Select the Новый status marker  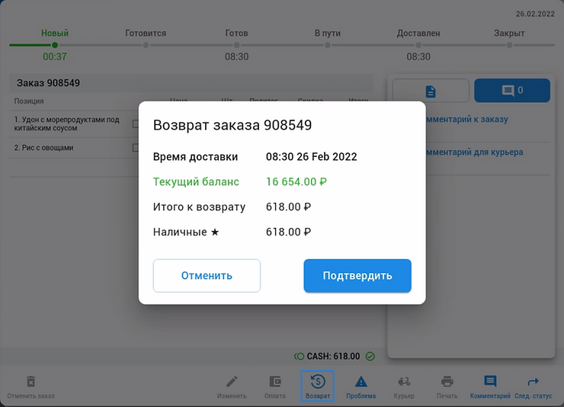pos(55,45)
